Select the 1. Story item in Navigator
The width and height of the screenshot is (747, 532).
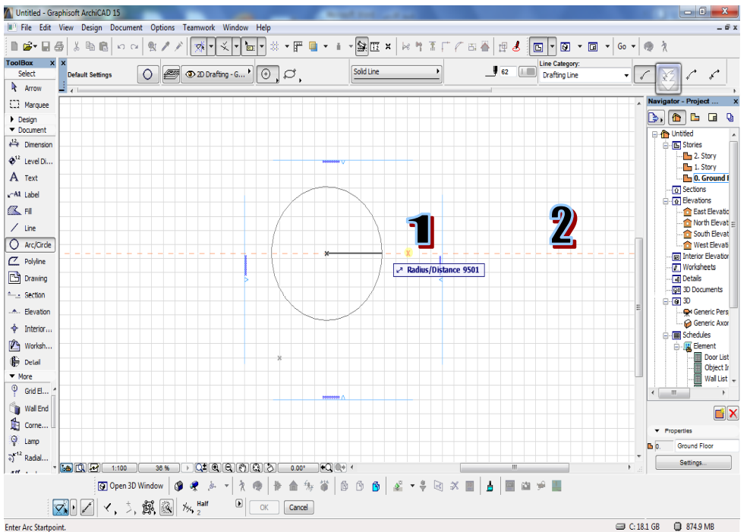point(704,167)
